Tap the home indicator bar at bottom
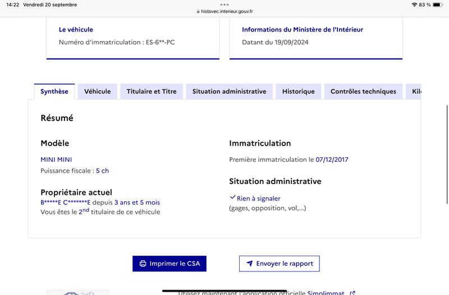The width and height of the screenshot is (449, 295). pyautogui.click(x=224, y=291)
